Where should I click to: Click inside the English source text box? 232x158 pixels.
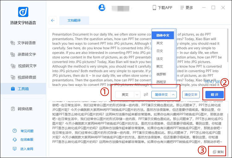click(x=99, y=59)
